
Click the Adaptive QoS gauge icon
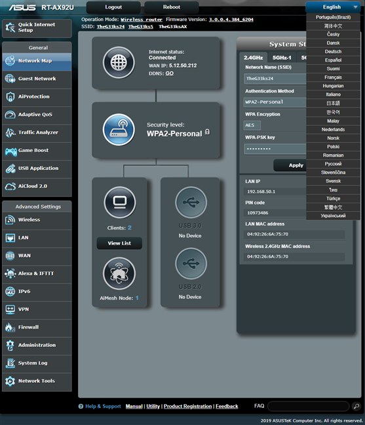click(x=10, y=114)
